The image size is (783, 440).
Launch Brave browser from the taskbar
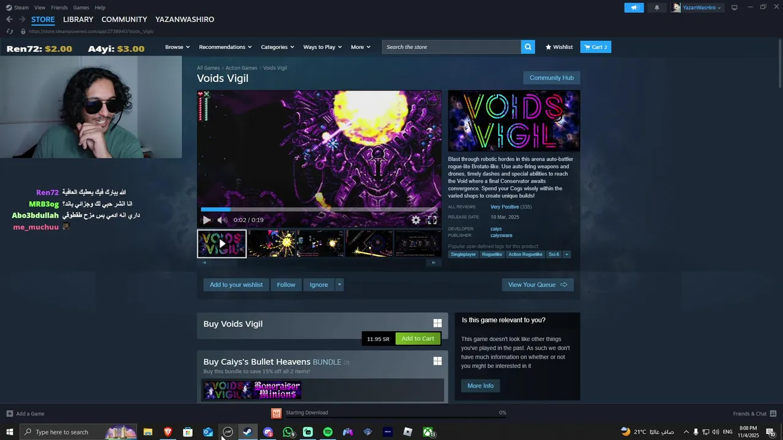point(168,432)
